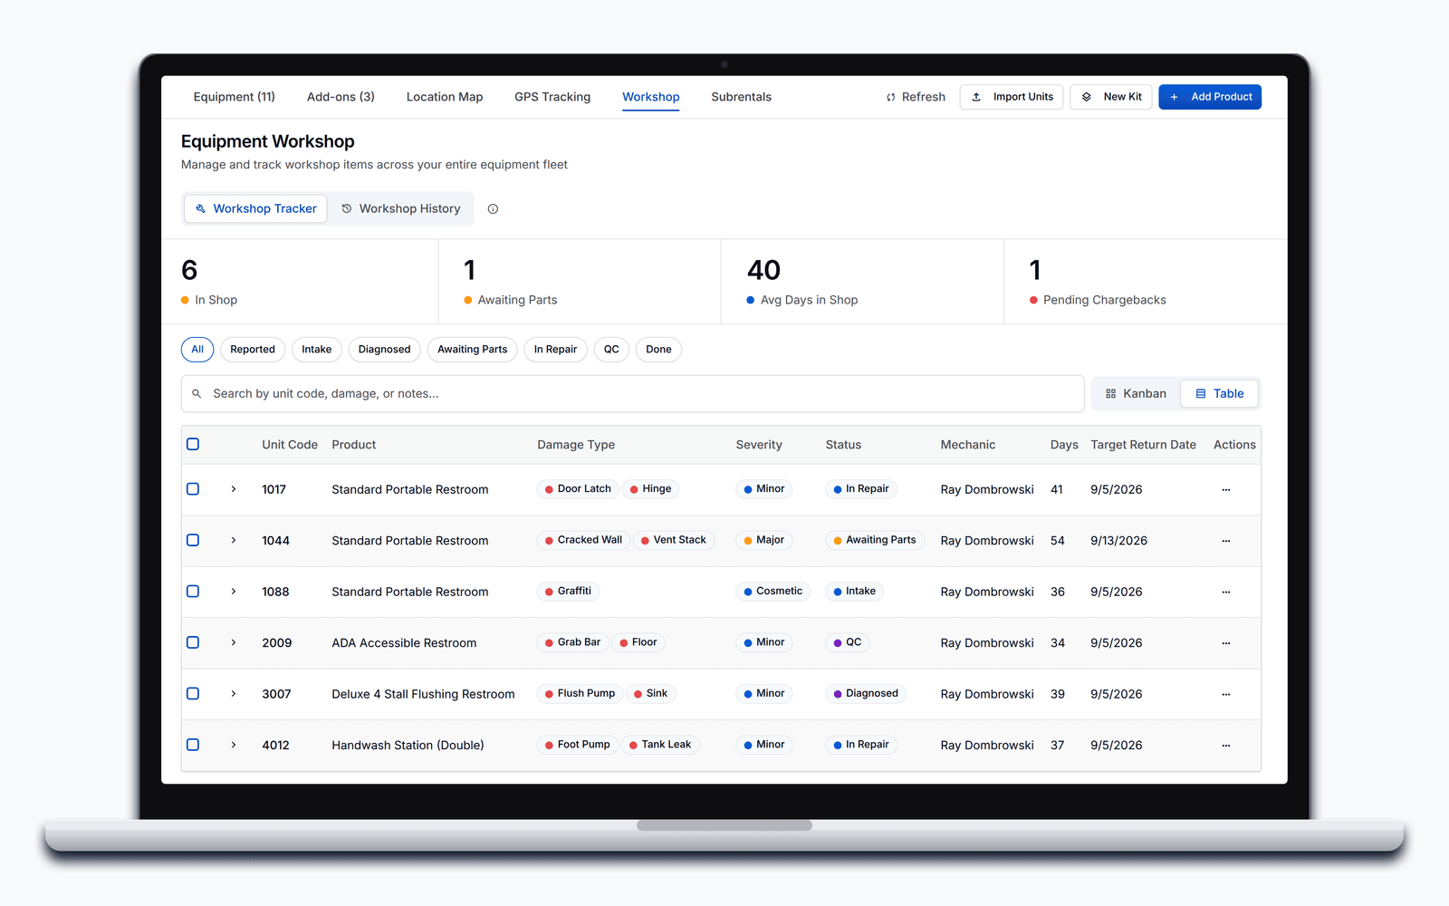1449x906 pixels.
Task: Select the checkbox for unit 1088
Action: (193, 592)
